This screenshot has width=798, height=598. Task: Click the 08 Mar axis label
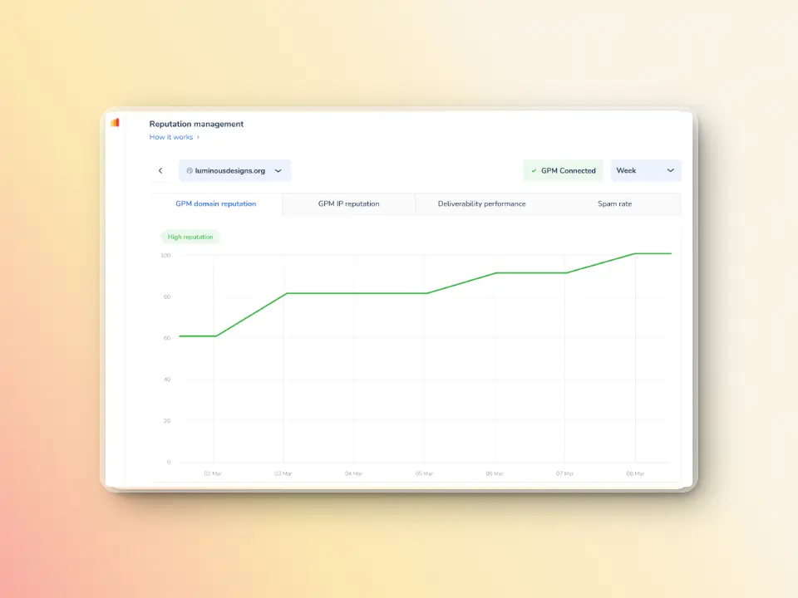[x=635, y=473]
